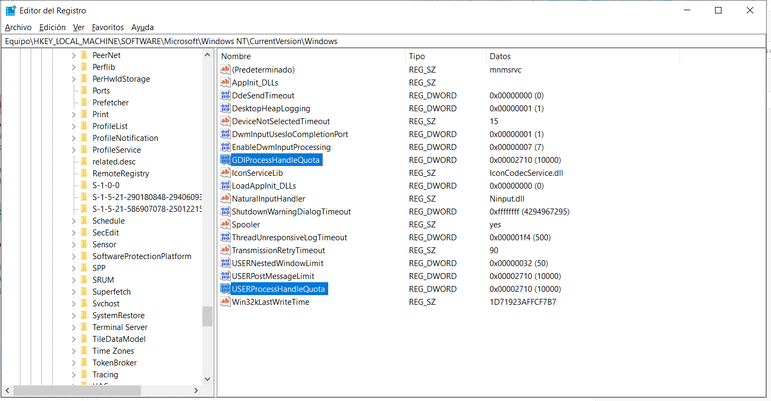This screenshot has height=401, width=771.
Task: Click the tree pane scroll-right arrow
Action: pos(195,390)
